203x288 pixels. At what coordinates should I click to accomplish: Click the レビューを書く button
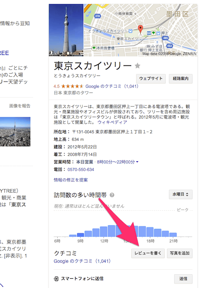pyautogui.click(x=148, y=253)
